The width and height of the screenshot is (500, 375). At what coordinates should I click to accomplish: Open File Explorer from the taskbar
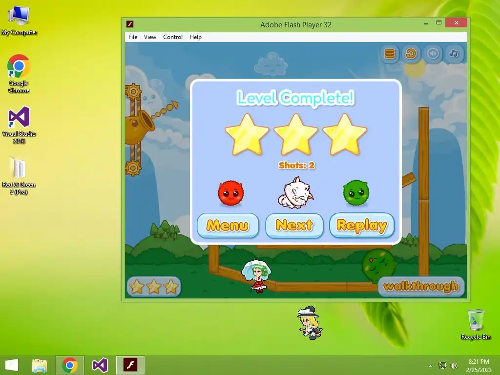tap(40, 365)
